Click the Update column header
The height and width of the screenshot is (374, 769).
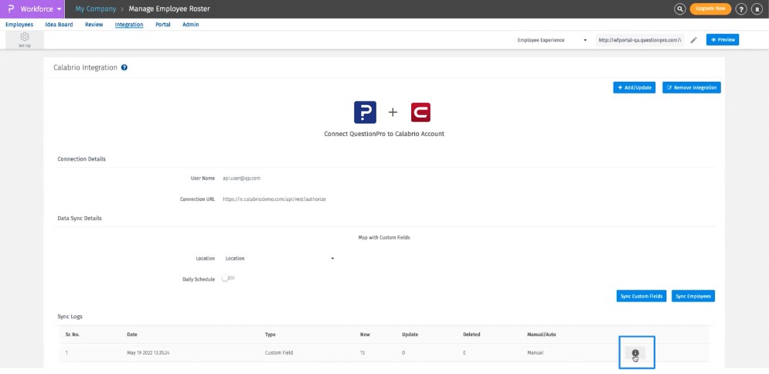(410, 335)
